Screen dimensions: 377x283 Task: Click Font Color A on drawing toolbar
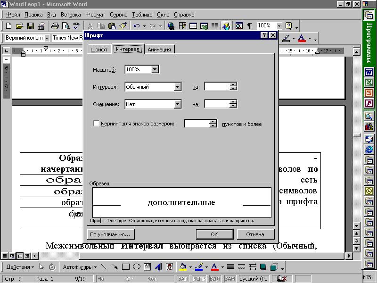coord(214,267)
